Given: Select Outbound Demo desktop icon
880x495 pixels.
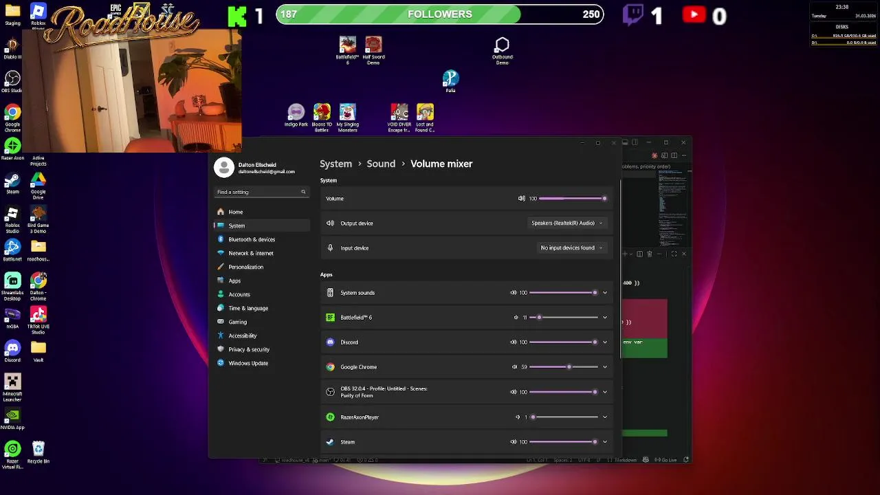Looking at the screenshot, I should pyautogui.click(x=502, y=51).
